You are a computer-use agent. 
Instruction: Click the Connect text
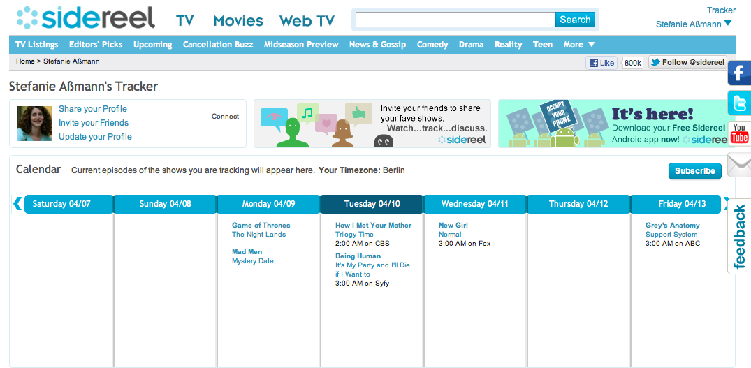(225, 117)
